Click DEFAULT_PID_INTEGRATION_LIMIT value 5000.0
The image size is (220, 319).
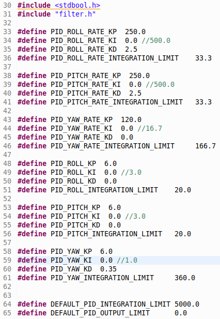point(186,304)
